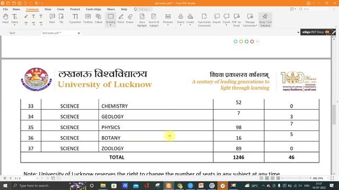The width and height of the screenshot is (339, 190).
Task: Undo last action in title bar
Action: pyautogui.click(x=25, y=3)
